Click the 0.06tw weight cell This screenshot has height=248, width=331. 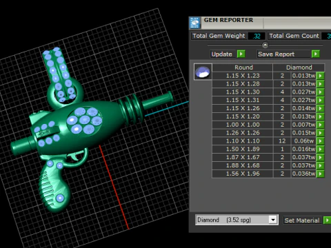[304, 141]
